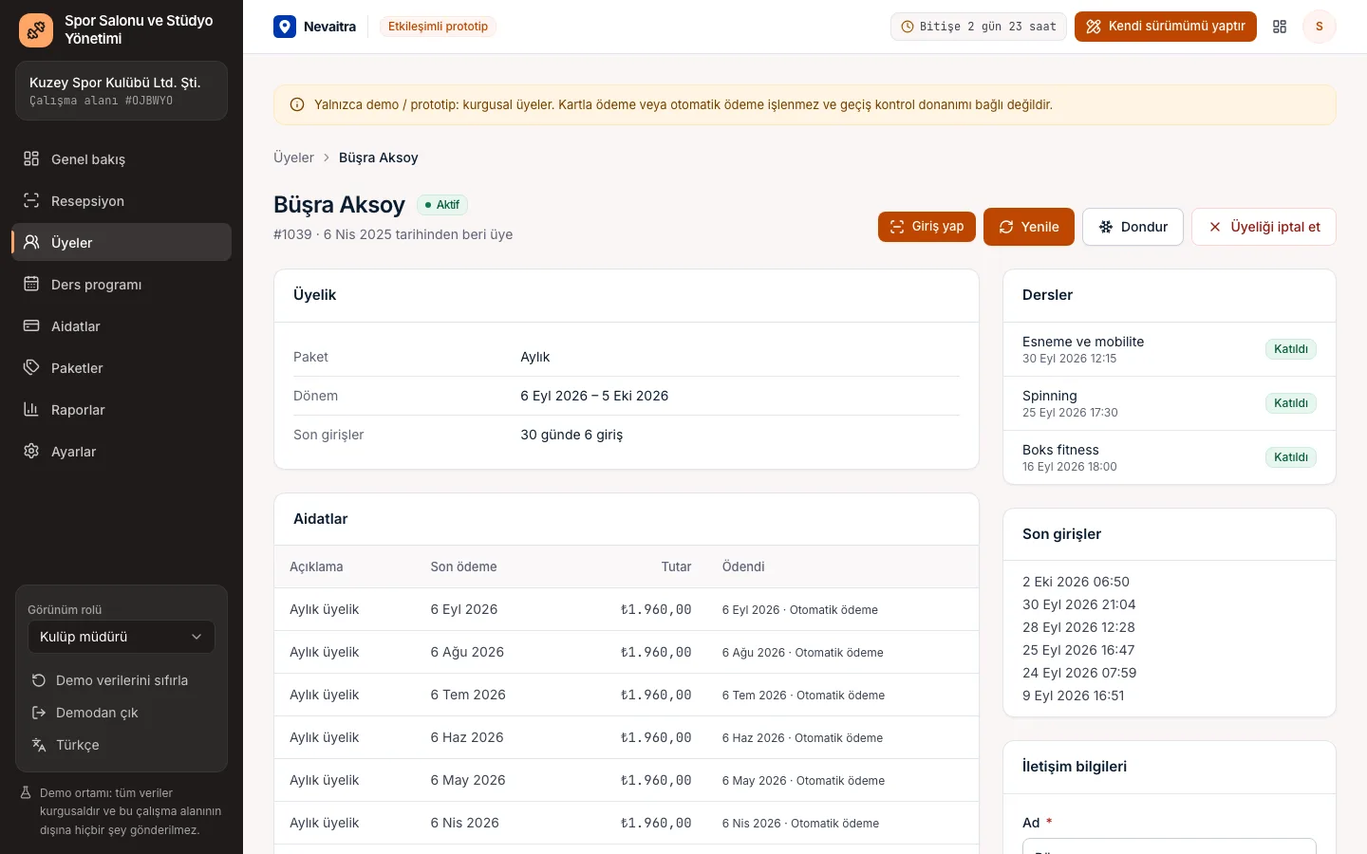The width and height of the screenshot is (1367, 854).
Task: Click the Giriş yap button
Action: [x=927, y=227]
